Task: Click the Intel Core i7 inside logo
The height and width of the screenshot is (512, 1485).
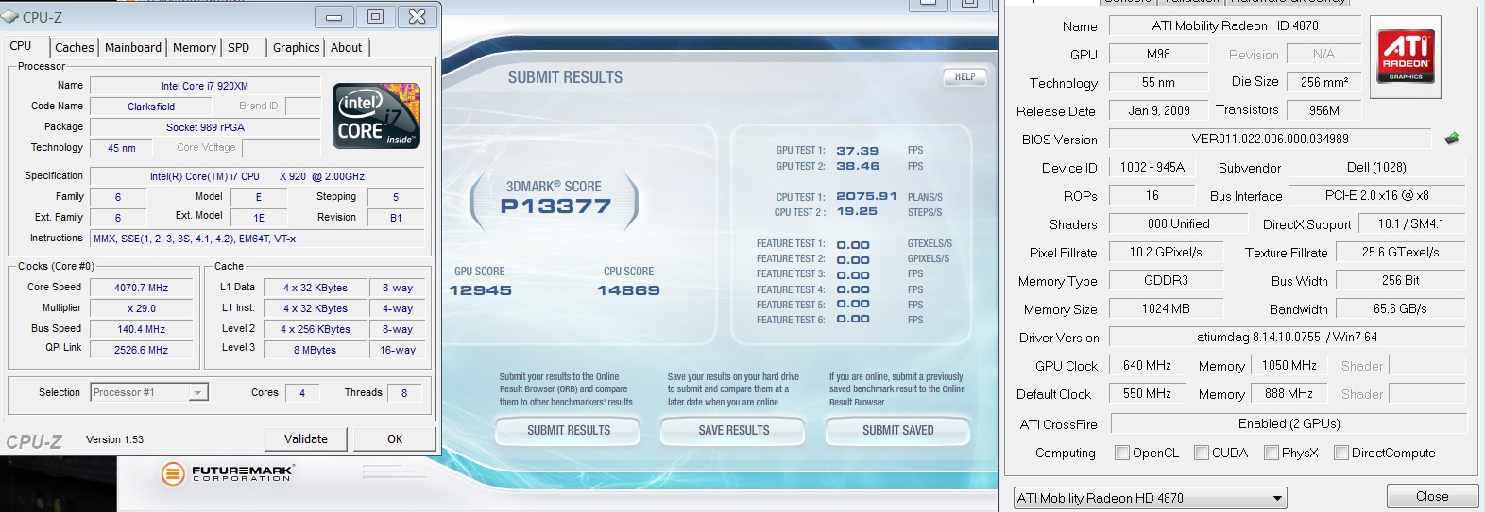Action: [376, 116]
